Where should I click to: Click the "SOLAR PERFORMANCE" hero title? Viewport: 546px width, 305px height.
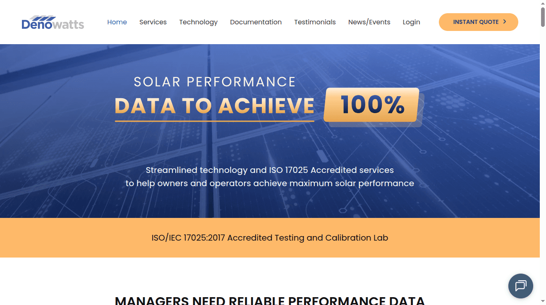(215, 82)
